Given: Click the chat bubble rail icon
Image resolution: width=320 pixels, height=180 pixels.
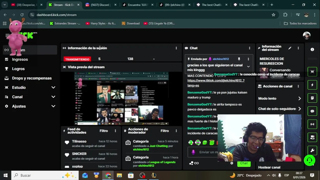Looking at the screenshot, I should (x=312, y=111).
